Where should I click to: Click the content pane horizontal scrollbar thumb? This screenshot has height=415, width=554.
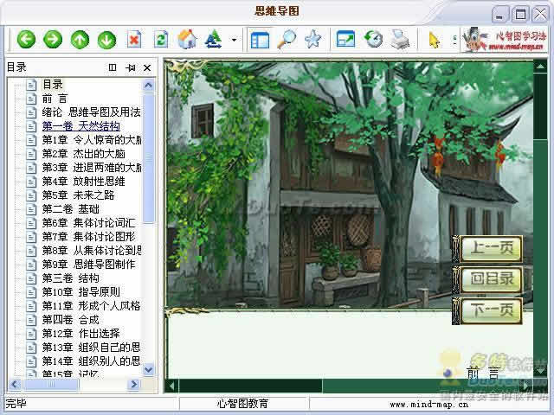[x=250, y=386]
